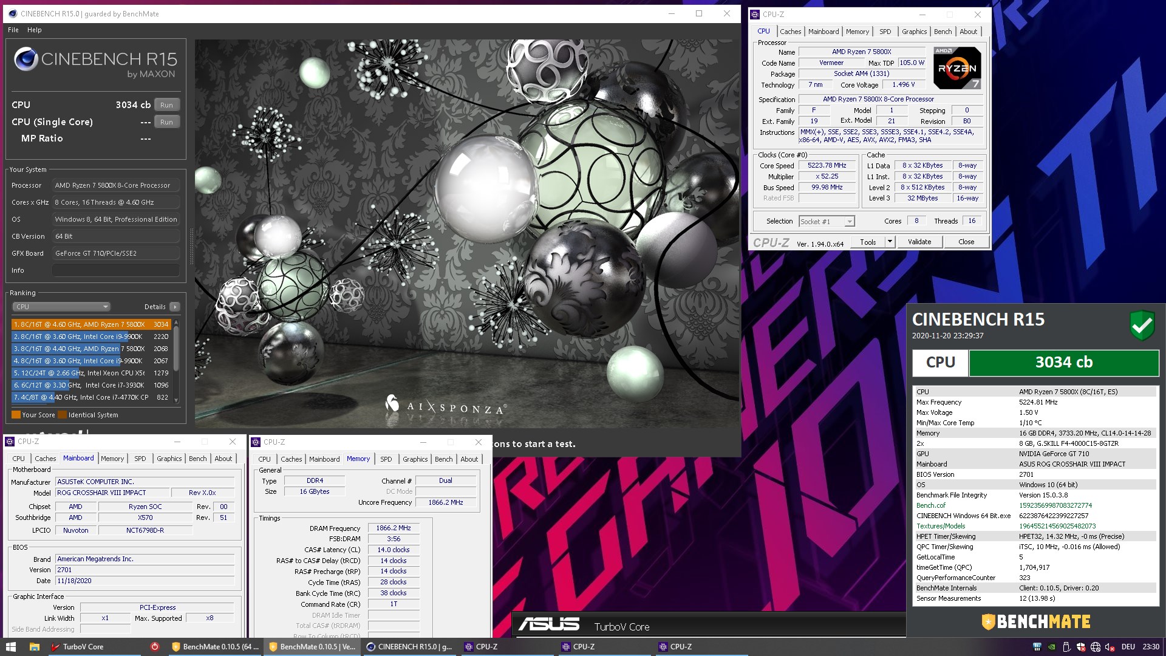Click the Tools button in CPU-Z

click(x=868, y=242)
